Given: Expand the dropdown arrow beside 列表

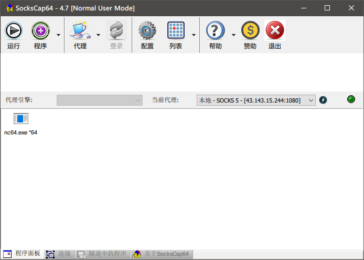Looking at the screenshot, I should pyautogui.click(x=194, y=35).
